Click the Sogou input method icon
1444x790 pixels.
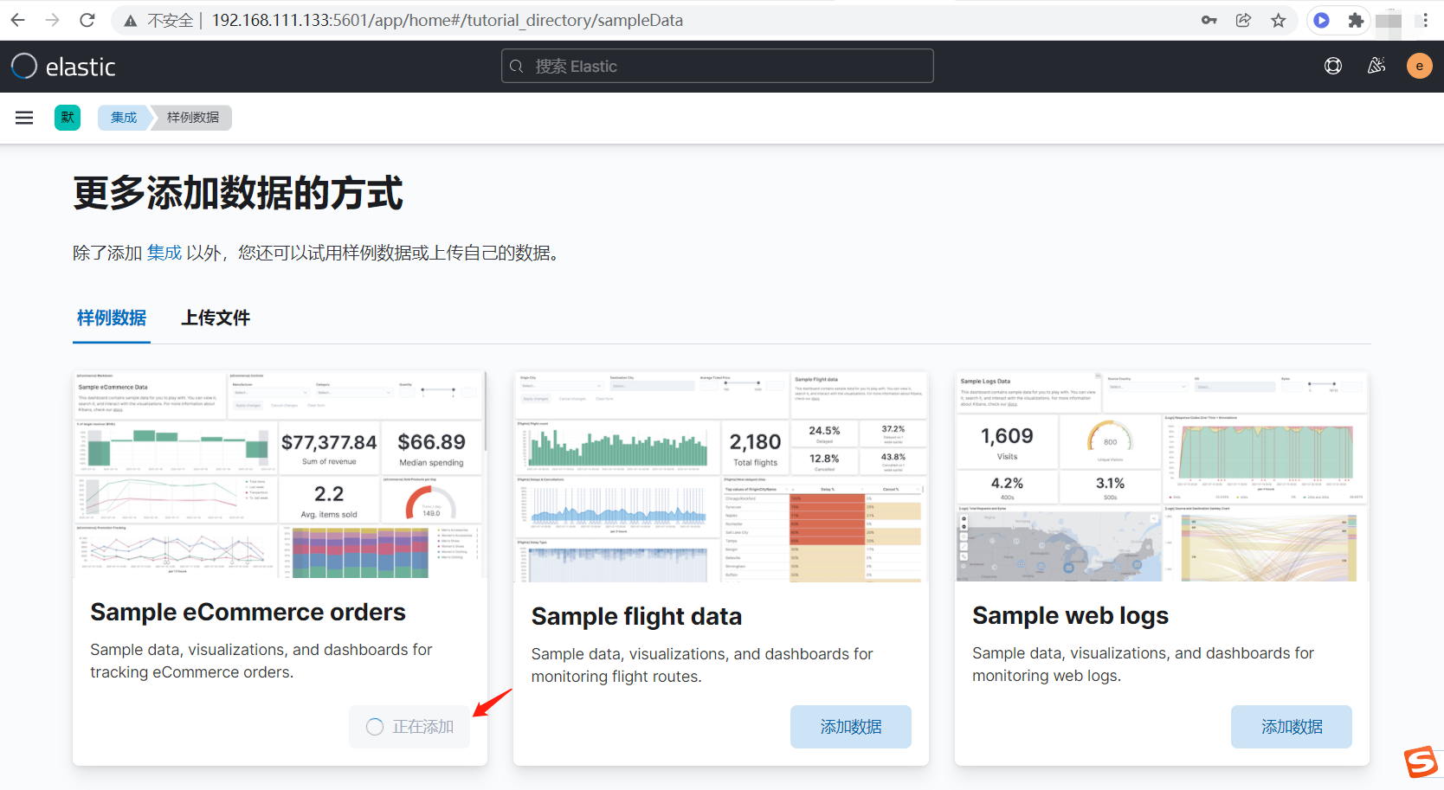click(1421, 762)
